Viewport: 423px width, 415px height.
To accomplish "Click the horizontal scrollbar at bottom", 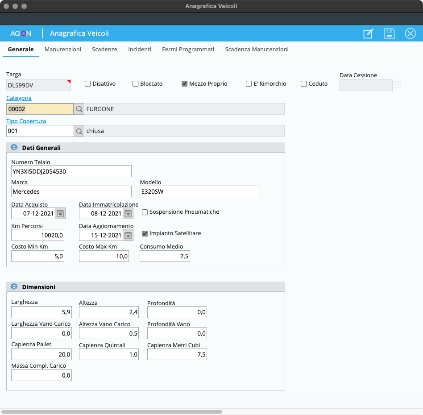I will (x=112, y=412).
